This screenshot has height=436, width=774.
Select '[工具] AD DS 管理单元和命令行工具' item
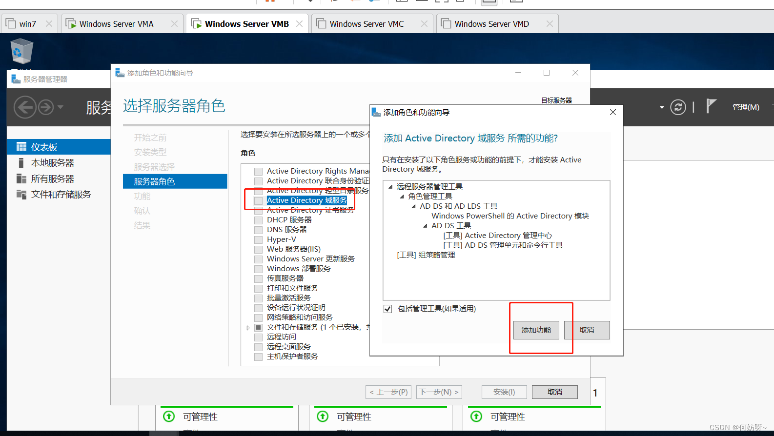pos(503,245)
